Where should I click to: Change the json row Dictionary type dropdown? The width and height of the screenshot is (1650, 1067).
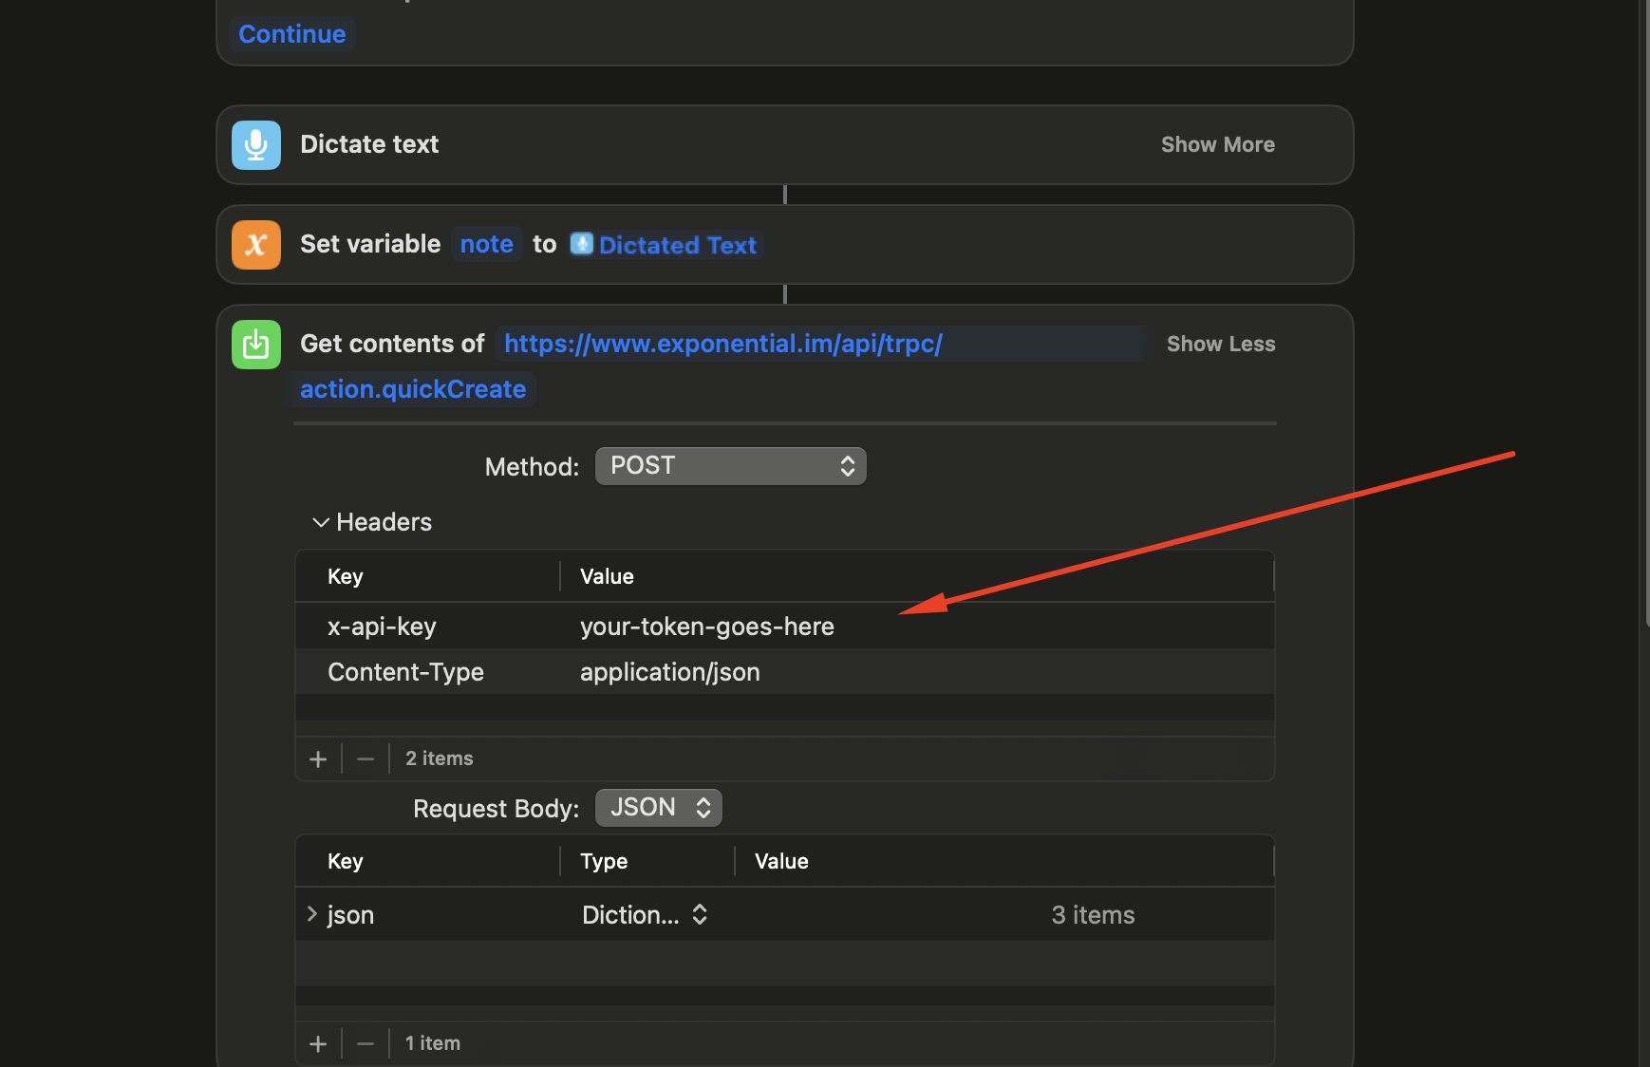(646, 915)
